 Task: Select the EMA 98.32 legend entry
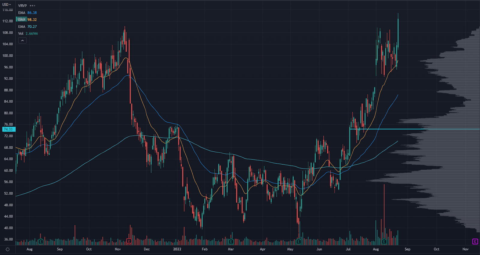pos(27,20)
